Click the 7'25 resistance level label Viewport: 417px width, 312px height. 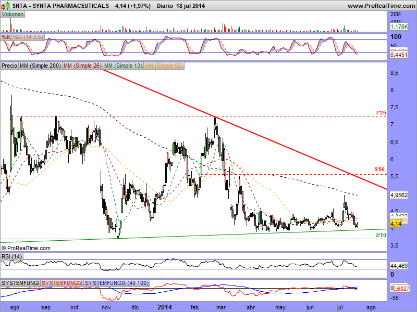[381, 113]
